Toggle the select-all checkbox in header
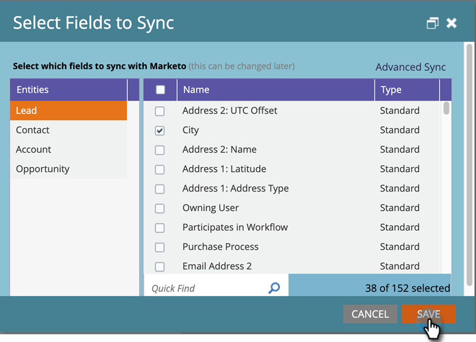The width and height of the screenshot is (476, 342). click(160, 90)
